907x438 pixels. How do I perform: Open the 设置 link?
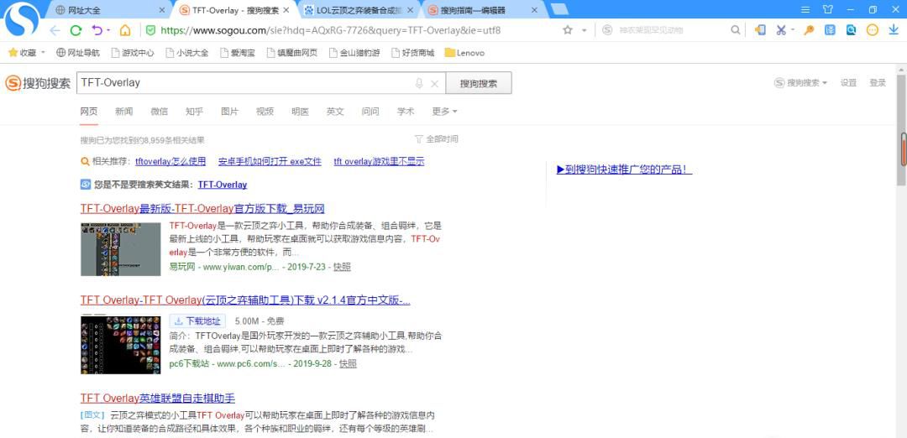pos(848,83)
